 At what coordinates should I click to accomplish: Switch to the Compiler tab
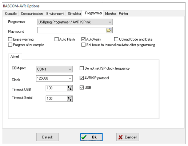(x=11, y=13)
